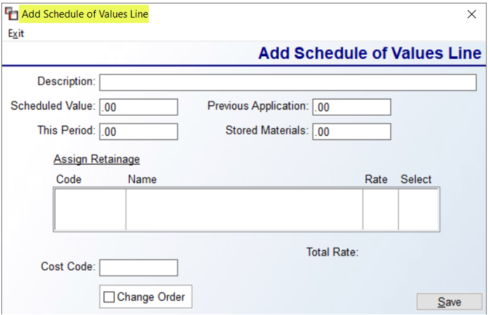Image resolution: width=488 pixels, height=315 pixels.
Task: Click the empty Code cell in retainage grid
Action: click(x=91, y=209)
